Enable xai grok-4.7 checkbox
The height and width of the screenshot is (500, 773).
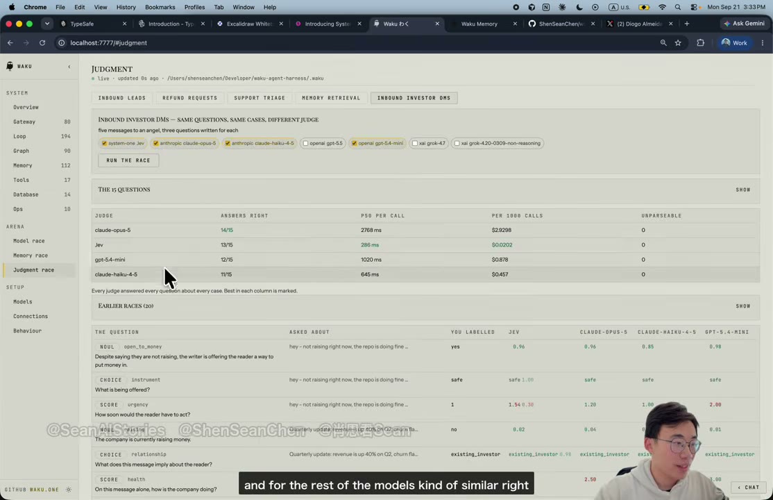(x=414, y=144)
